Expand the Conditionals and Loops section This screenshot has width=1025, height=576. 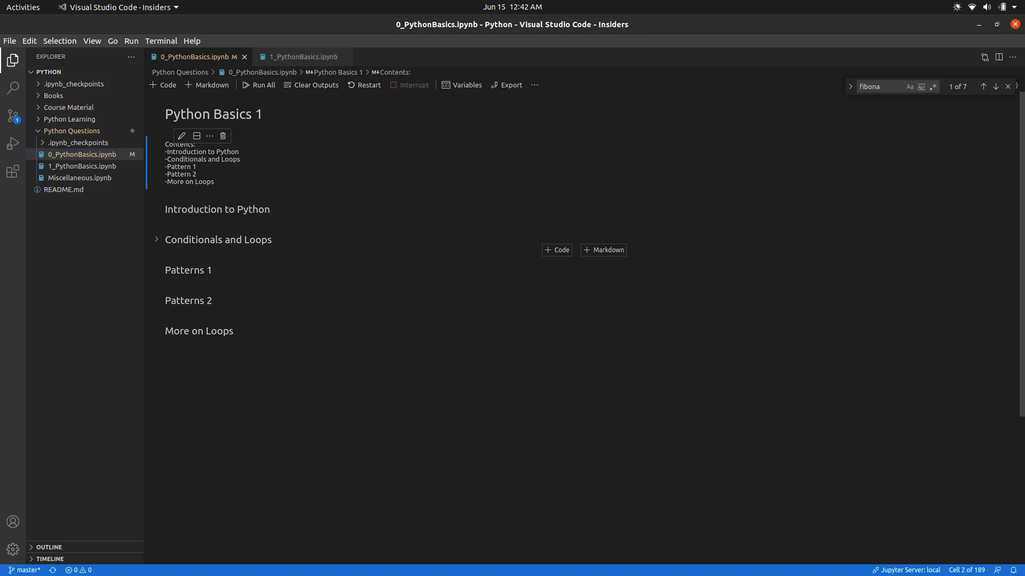click(x=155, y=239)
